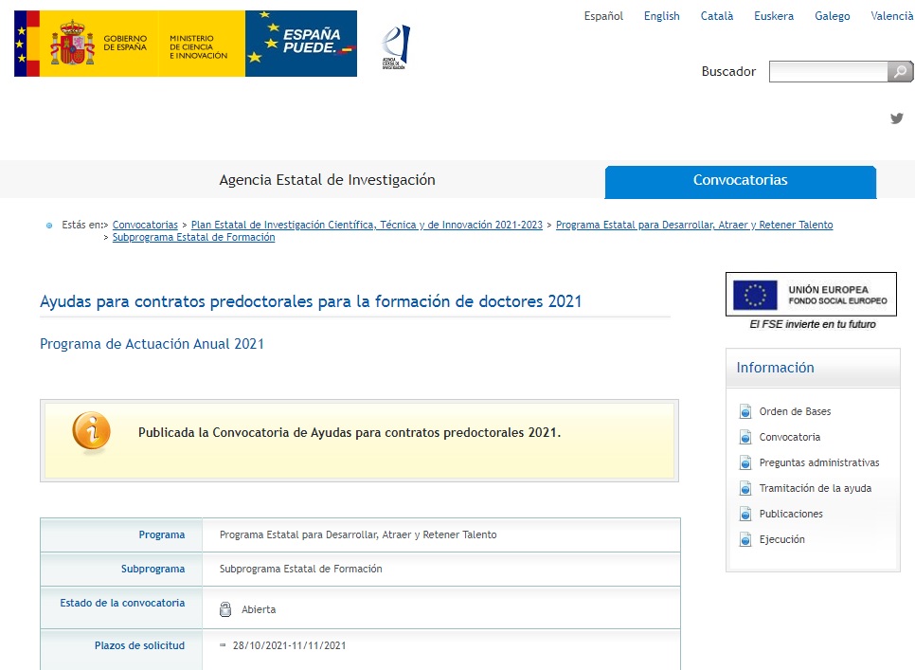Open Plan Estatal de Investigación breadcrumb link
Image resolution: width=915 pixels, height=670 pixels.
point(367,226)
